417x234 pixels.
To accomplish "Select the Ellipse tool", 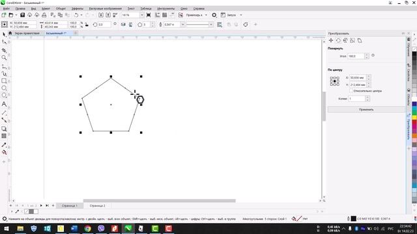I will coord(4,88).
